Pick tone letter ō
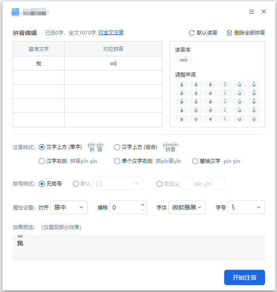The height and width of the screenshot is (292, 277). [x=196, y=84]
